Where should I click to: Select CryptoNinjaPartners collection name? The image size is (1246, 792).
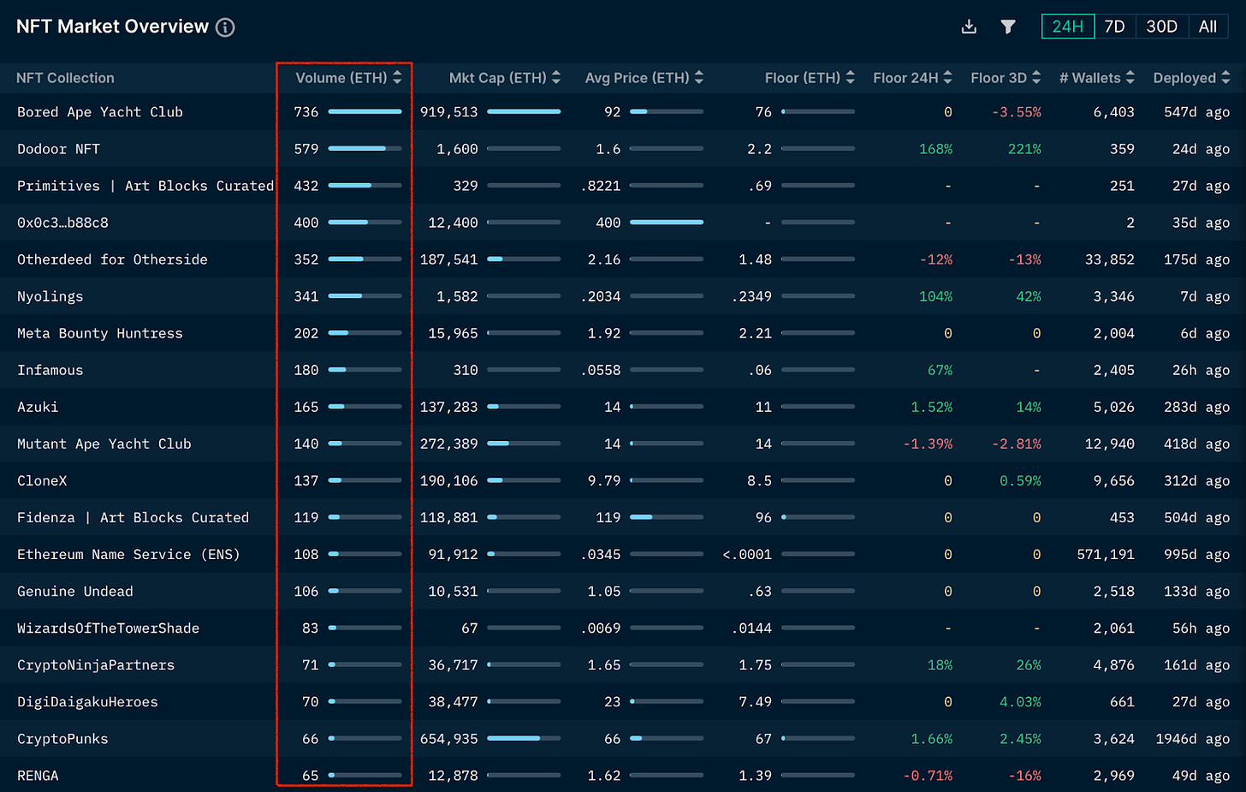(x=95, y=664)
